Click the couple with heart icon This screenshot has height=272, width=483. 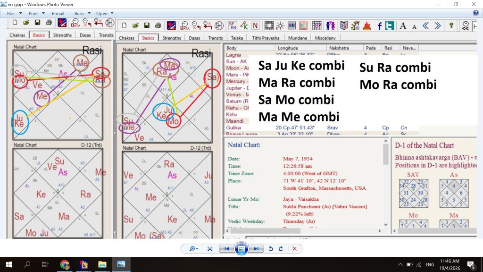tap(330, 25)
